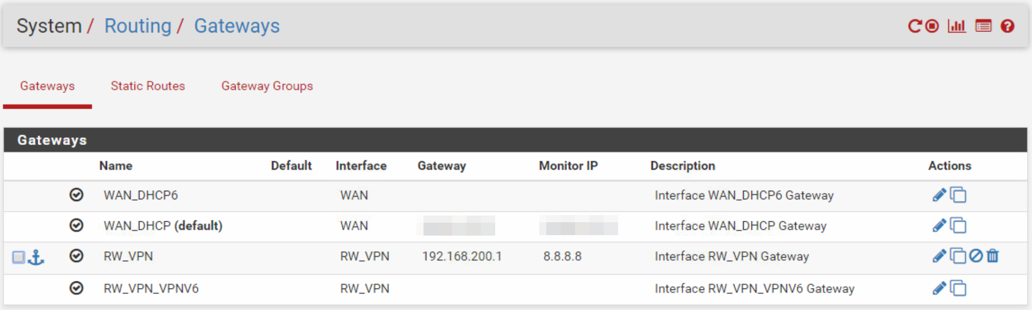
Task: Disable the RW_VPN gateway
Action: (976, 256)
